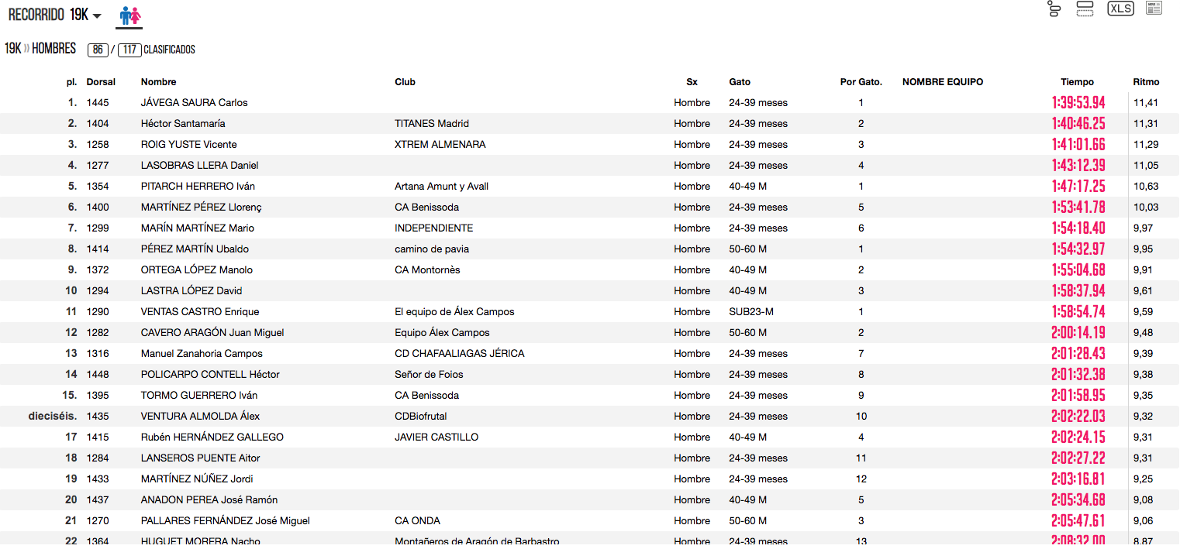Sort by the Ritmo column header
Screen dimensions: 1180x549
pyautogui.click(x=1146, y=82)
